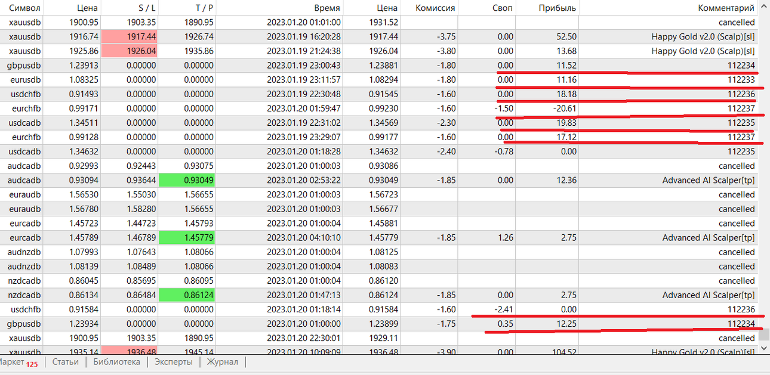
Task: Select the swap value -1.50
Action: tap(504, 109)
